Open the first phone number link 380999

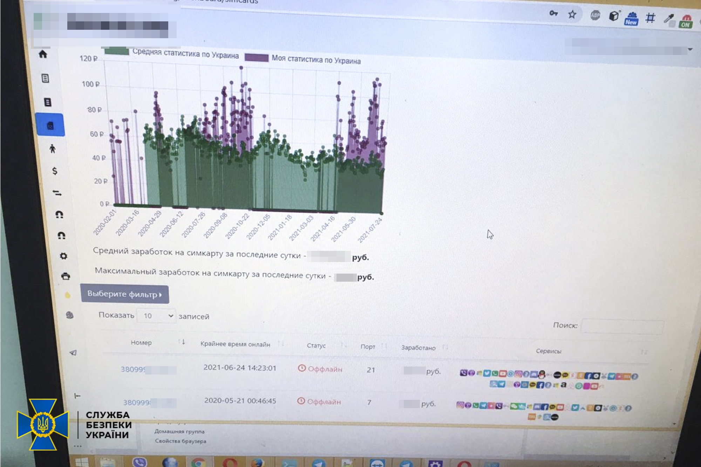tap(133, 369)
